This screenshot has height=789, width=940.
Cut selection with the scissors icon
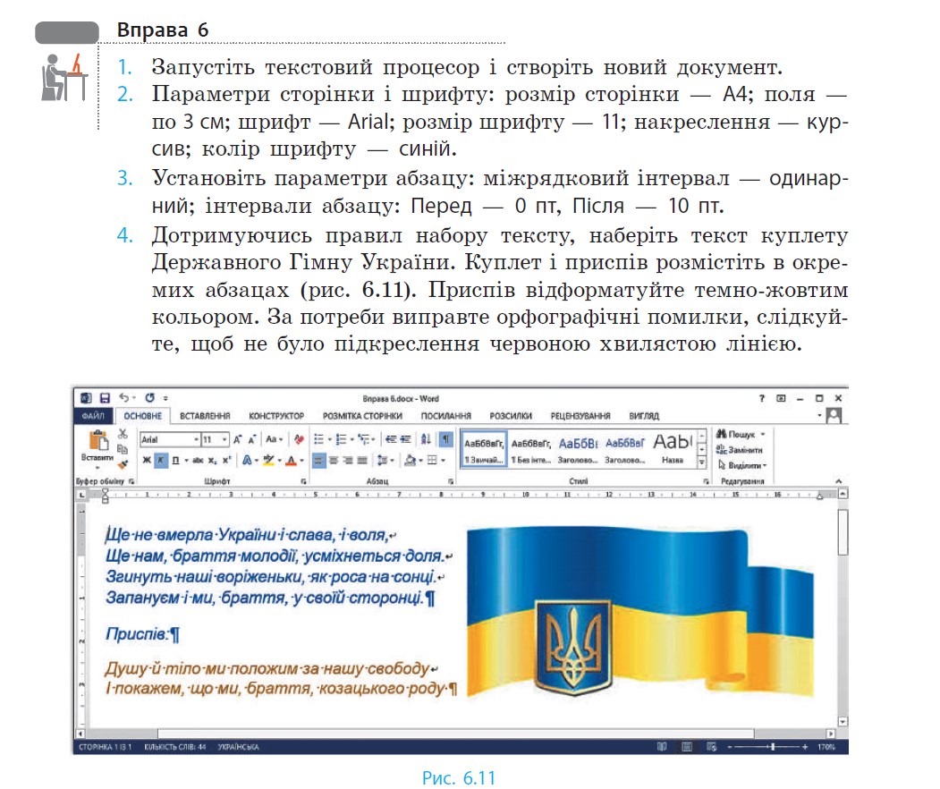(x=123, y=434)
